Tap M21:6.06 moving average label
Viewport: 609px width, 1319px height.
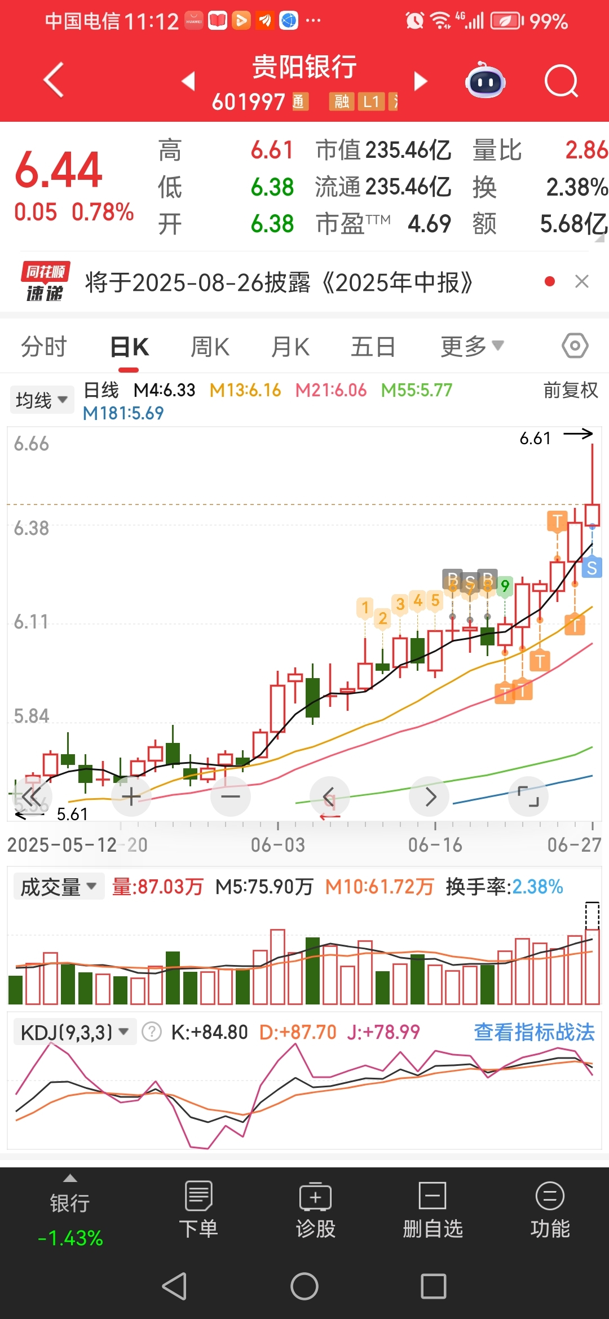point(330,390)
